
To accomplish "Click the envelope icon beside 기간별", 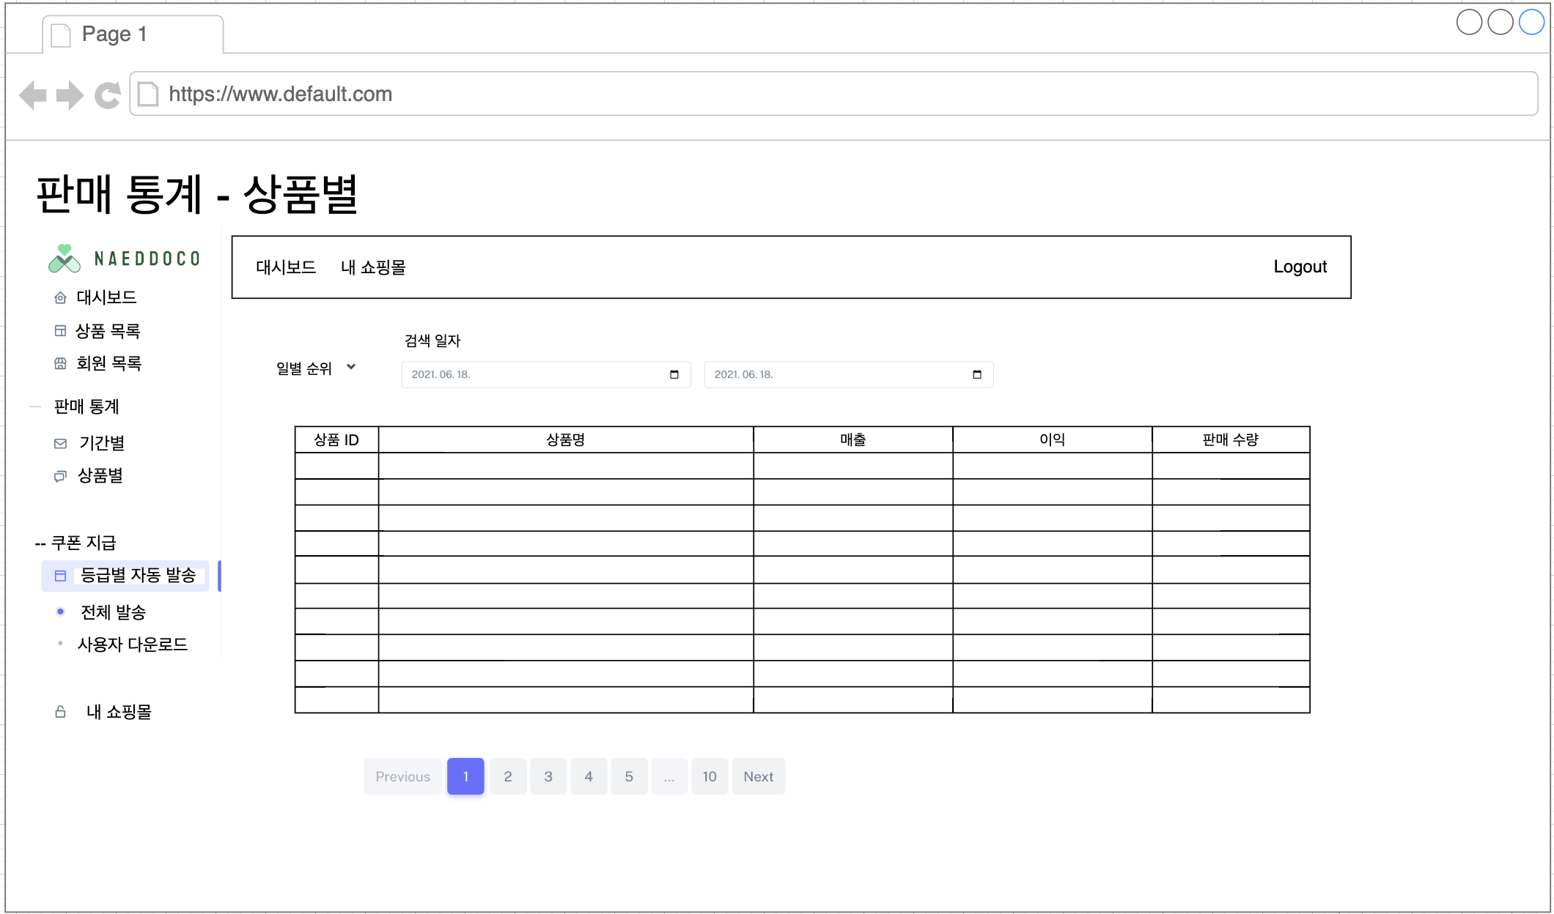I will (61, 443).
